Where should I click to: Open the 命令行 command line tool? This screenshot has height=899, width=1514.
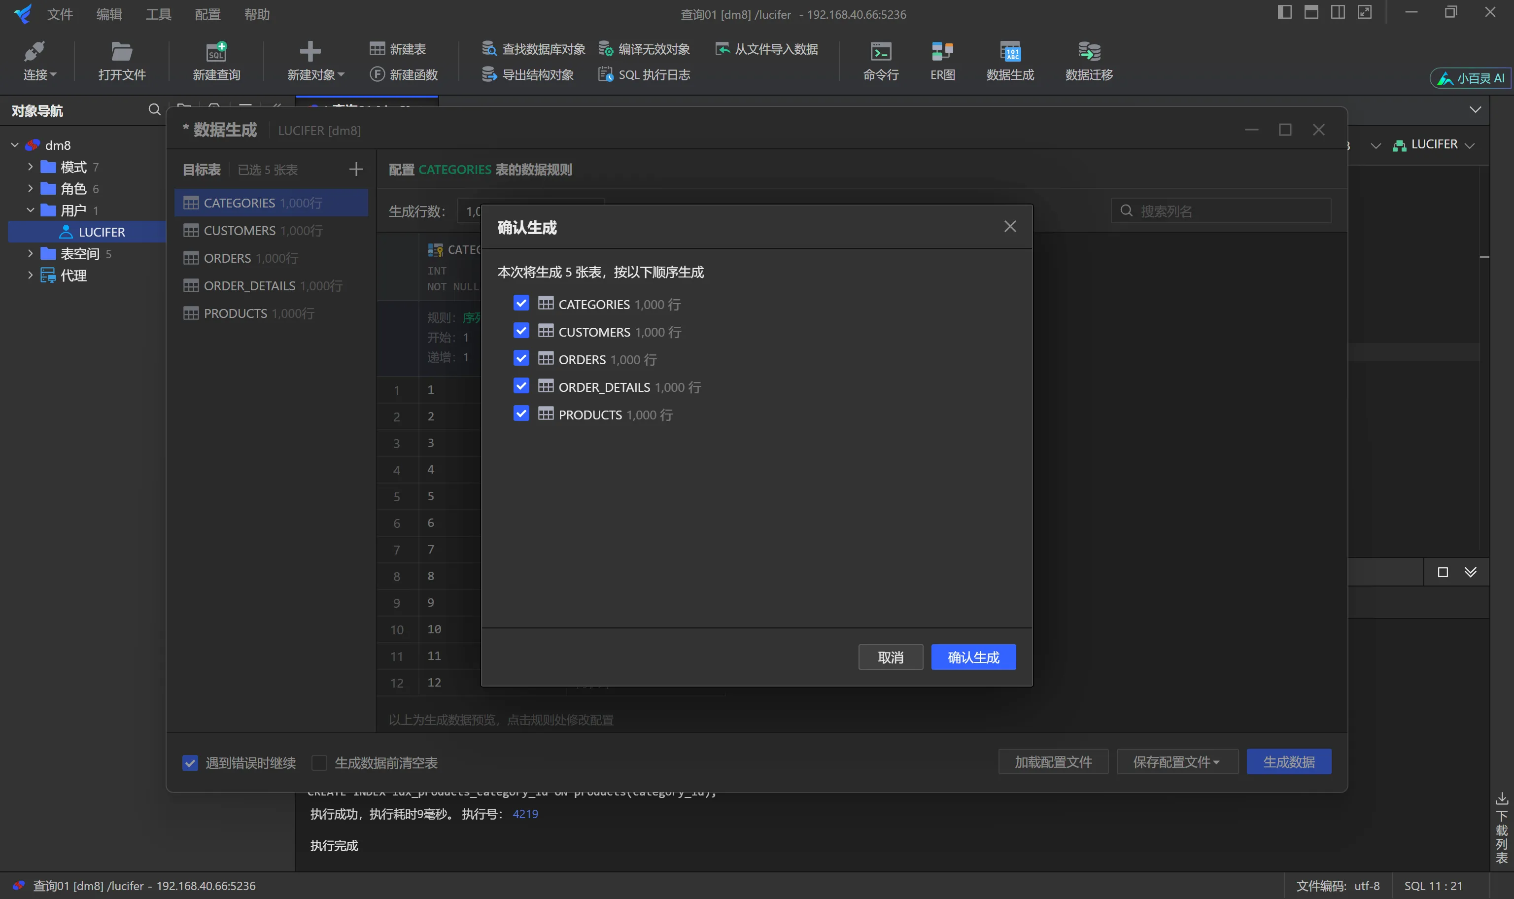(x=881, y=52)
